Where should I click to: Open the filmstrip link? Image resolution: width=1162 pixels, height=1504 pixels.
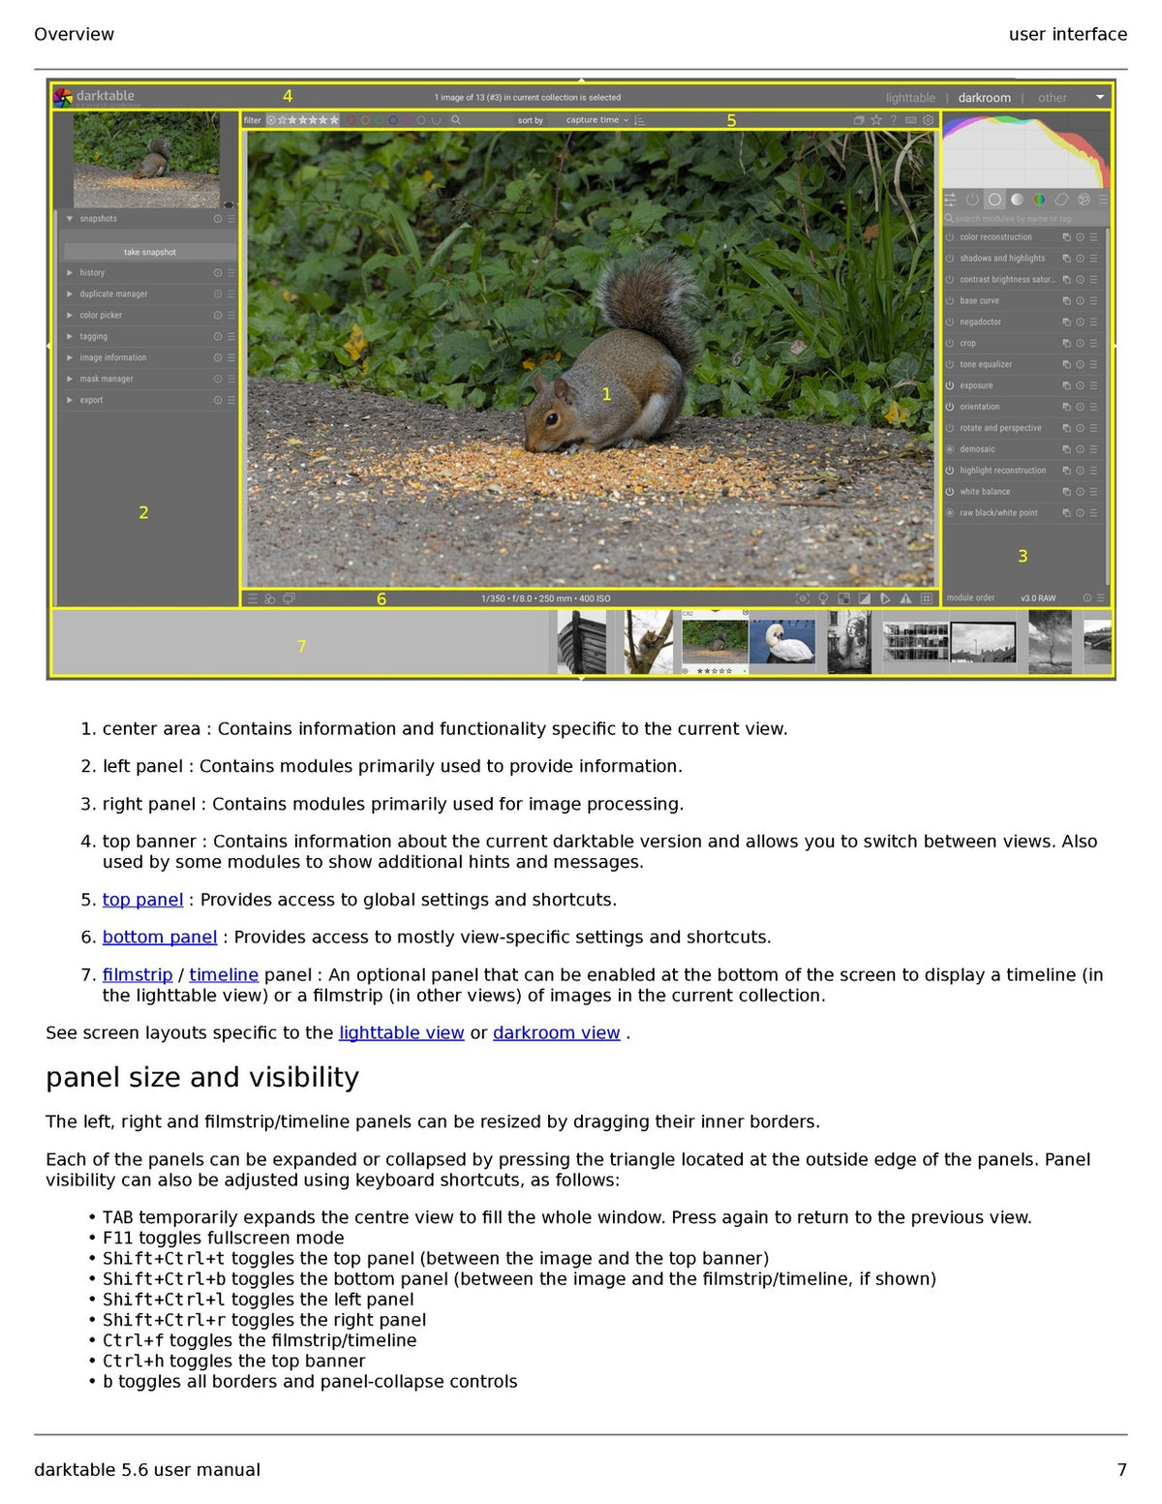tap(138, 975)
